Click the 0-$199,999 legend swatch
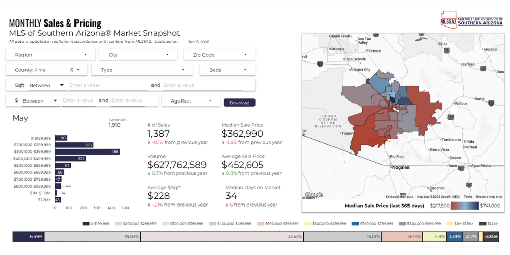The image size is (510, 255). [x=86, y=224]
